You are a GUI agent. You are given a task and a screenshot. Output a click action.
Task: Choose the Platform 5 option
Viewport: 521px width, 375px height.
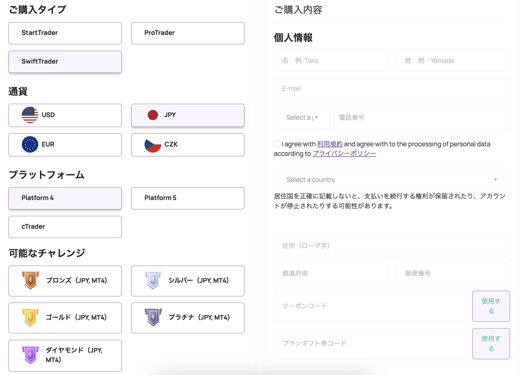188,198
